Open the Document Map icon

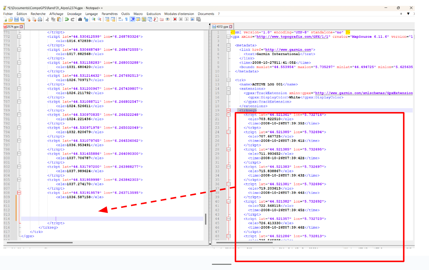pyautogui.click(x=143, y=19)
